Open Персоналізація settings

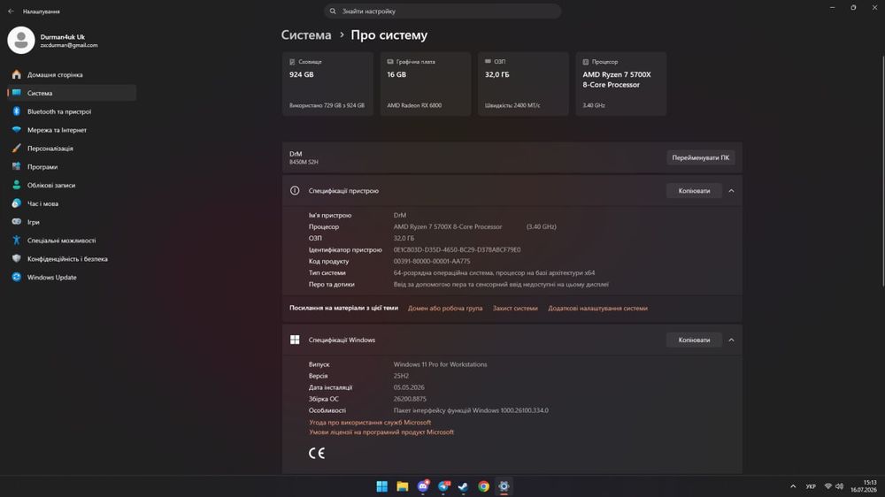click(72, 149)
